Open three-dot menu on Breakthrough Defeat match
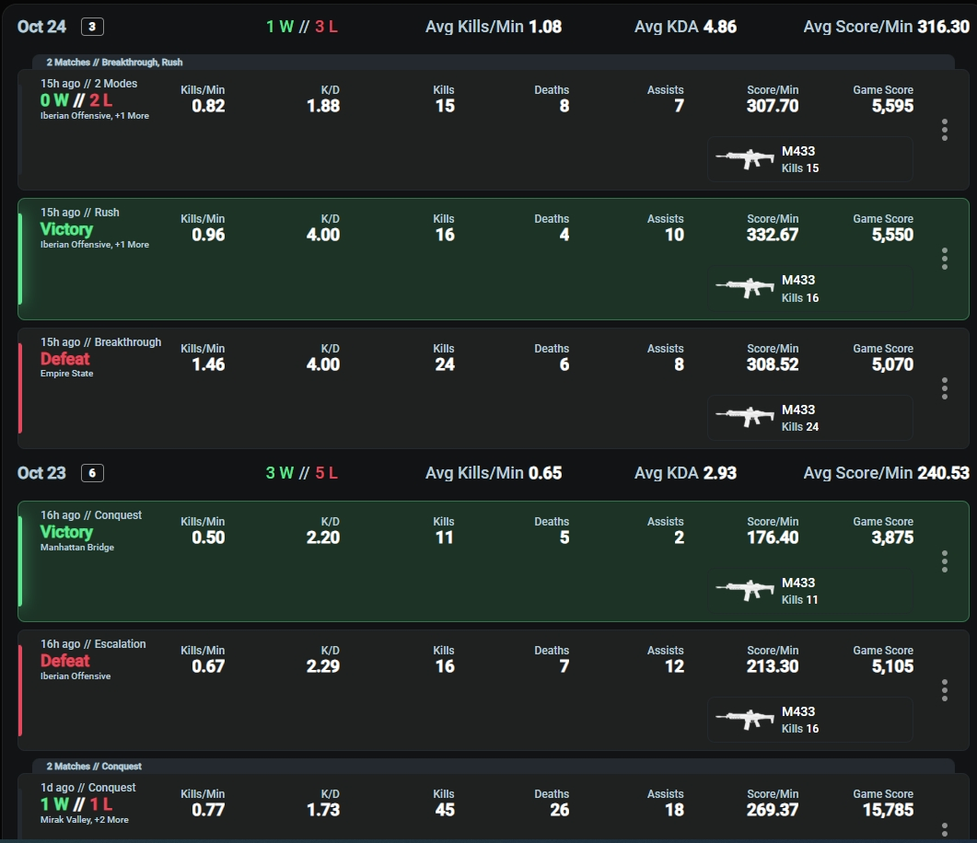977x843 pixels. click(945, 388)
